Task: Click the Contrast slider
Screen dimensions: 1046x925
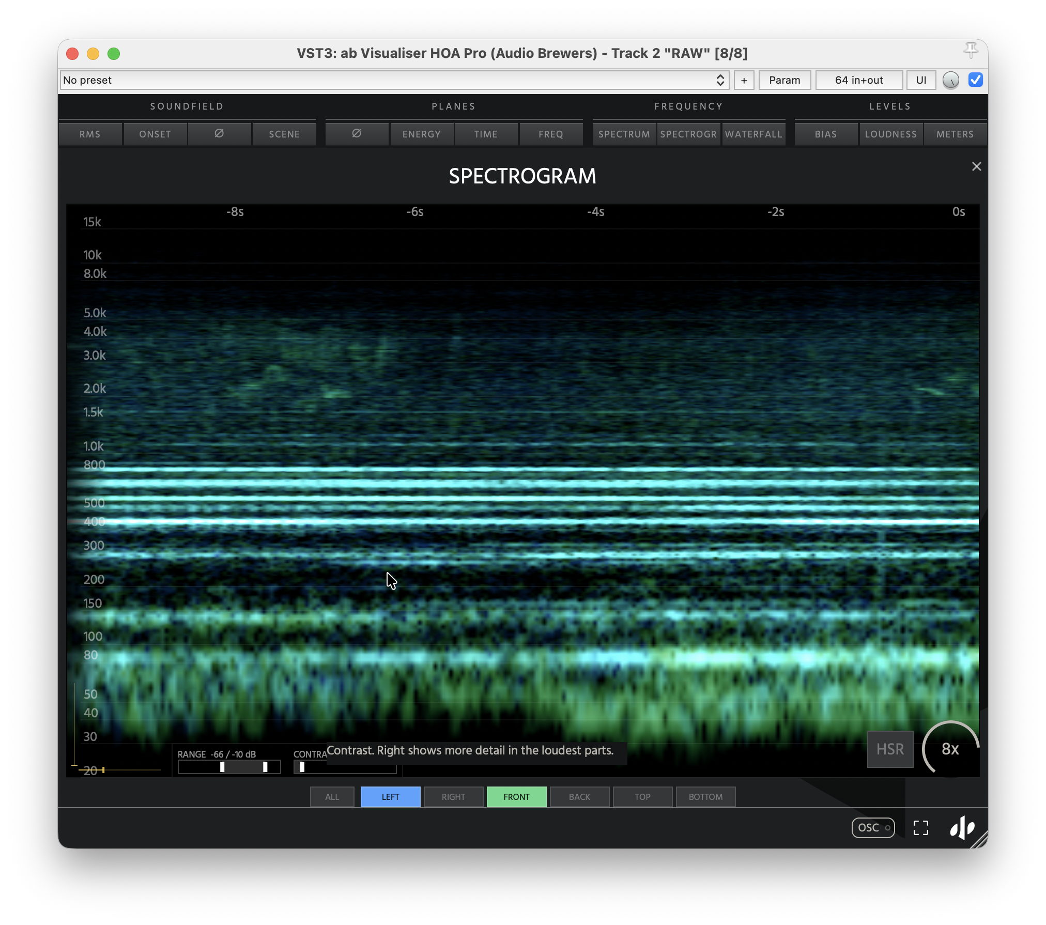Action: coord(345,767)
